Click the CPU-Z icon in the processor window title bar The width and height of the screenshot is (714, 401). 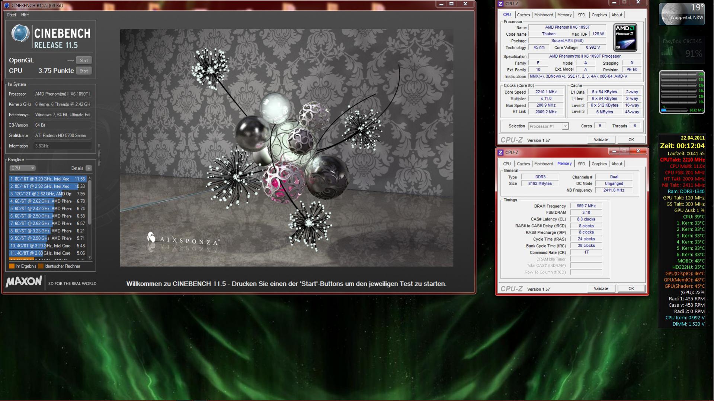point(500,4)
